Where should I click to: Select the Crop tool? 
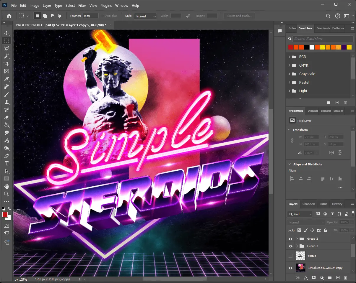point(6,64)
